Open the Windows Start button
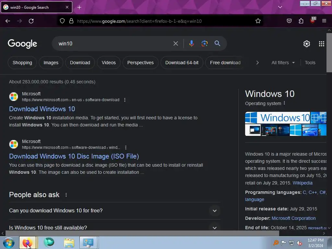 tap(9, 243)
